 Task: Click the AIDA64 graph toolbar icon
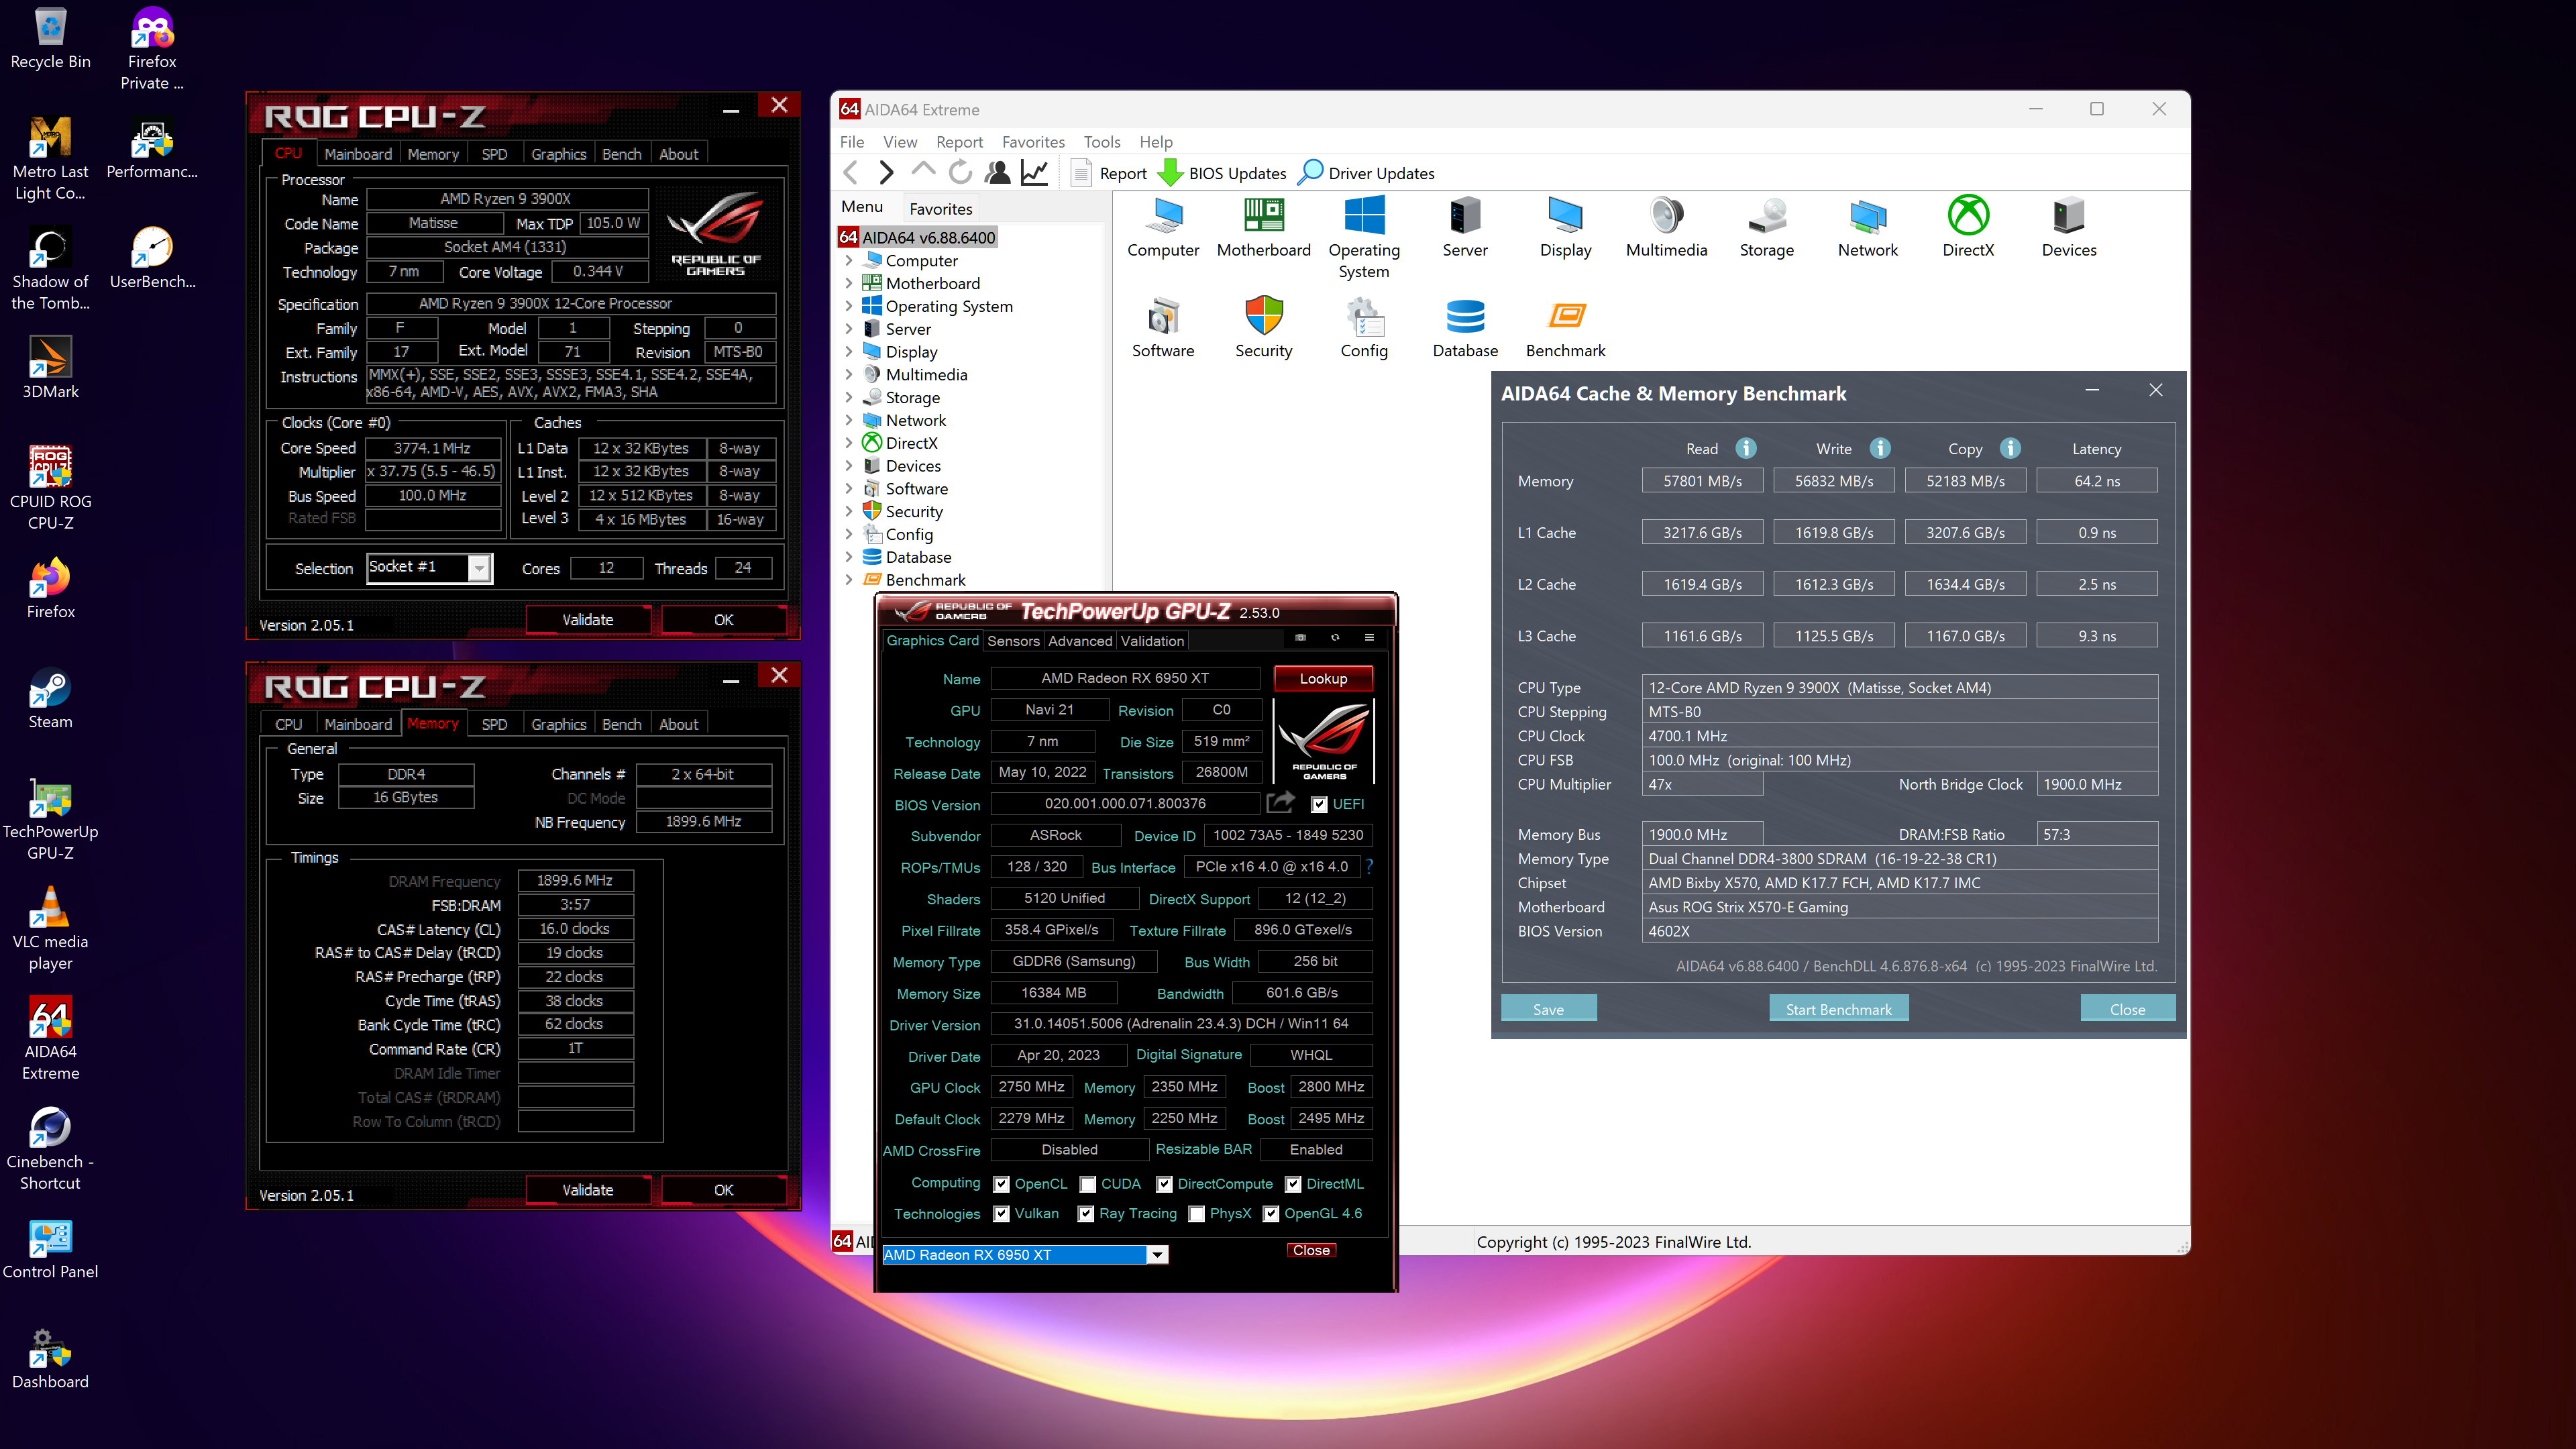click(1034, 173)
